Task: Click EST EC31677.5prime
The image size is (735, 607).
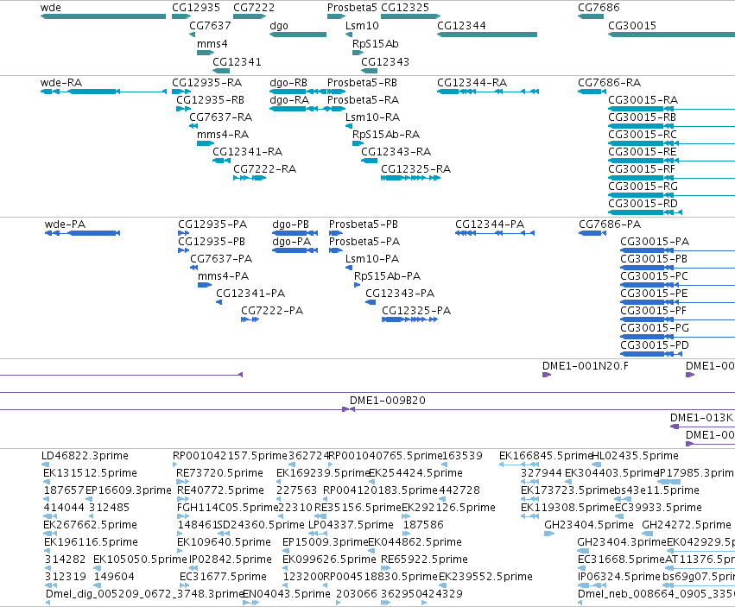Action: (223, 576)
